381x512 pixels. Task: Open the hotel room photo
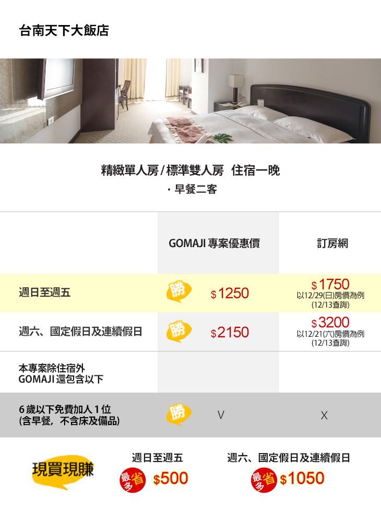[x=190, y=101]
